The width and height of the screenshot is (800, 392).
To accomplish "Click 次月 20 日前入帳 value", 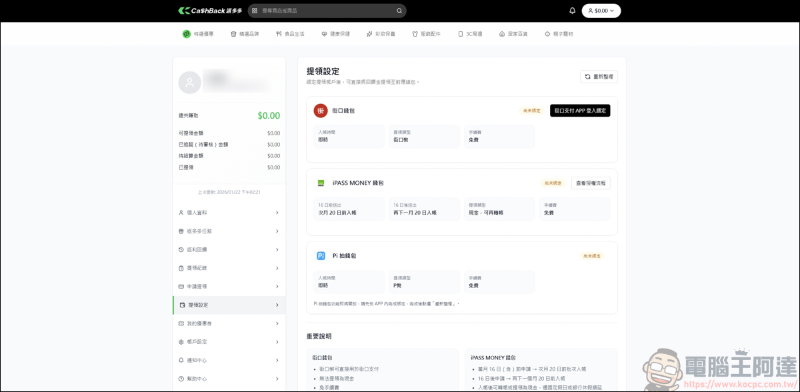I will (x=336, y=213).
